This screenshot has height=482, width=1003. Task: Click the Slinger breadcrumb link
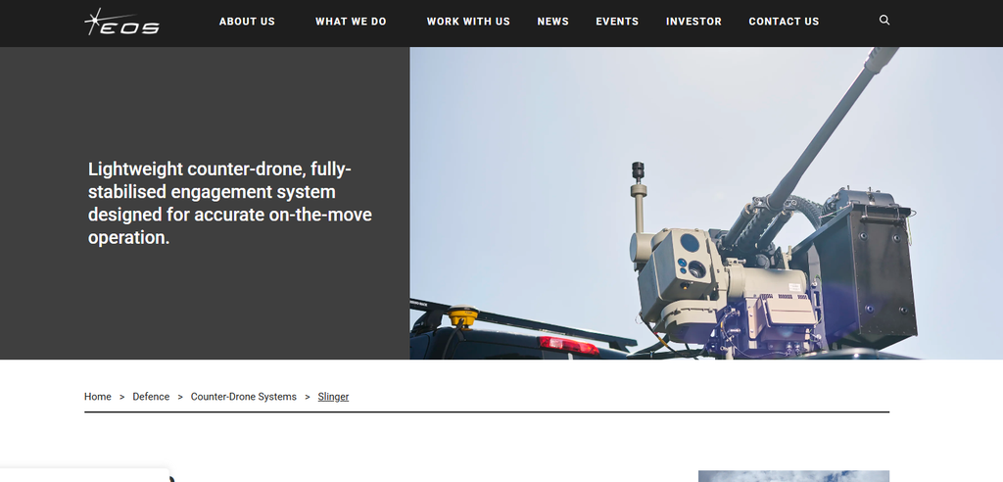tap(333, 397)
